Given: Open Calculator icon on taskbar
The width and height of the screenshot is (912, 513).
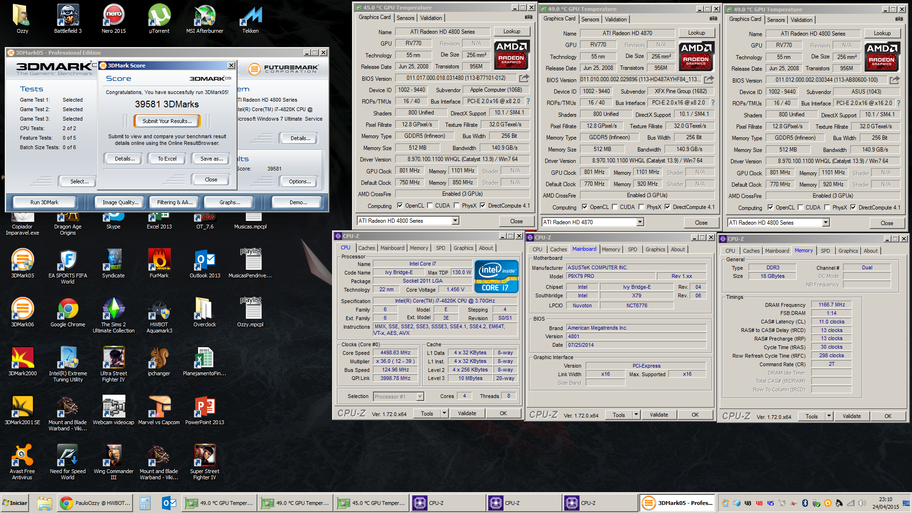Looking at the screenshot, I should [x=145, y=503].
